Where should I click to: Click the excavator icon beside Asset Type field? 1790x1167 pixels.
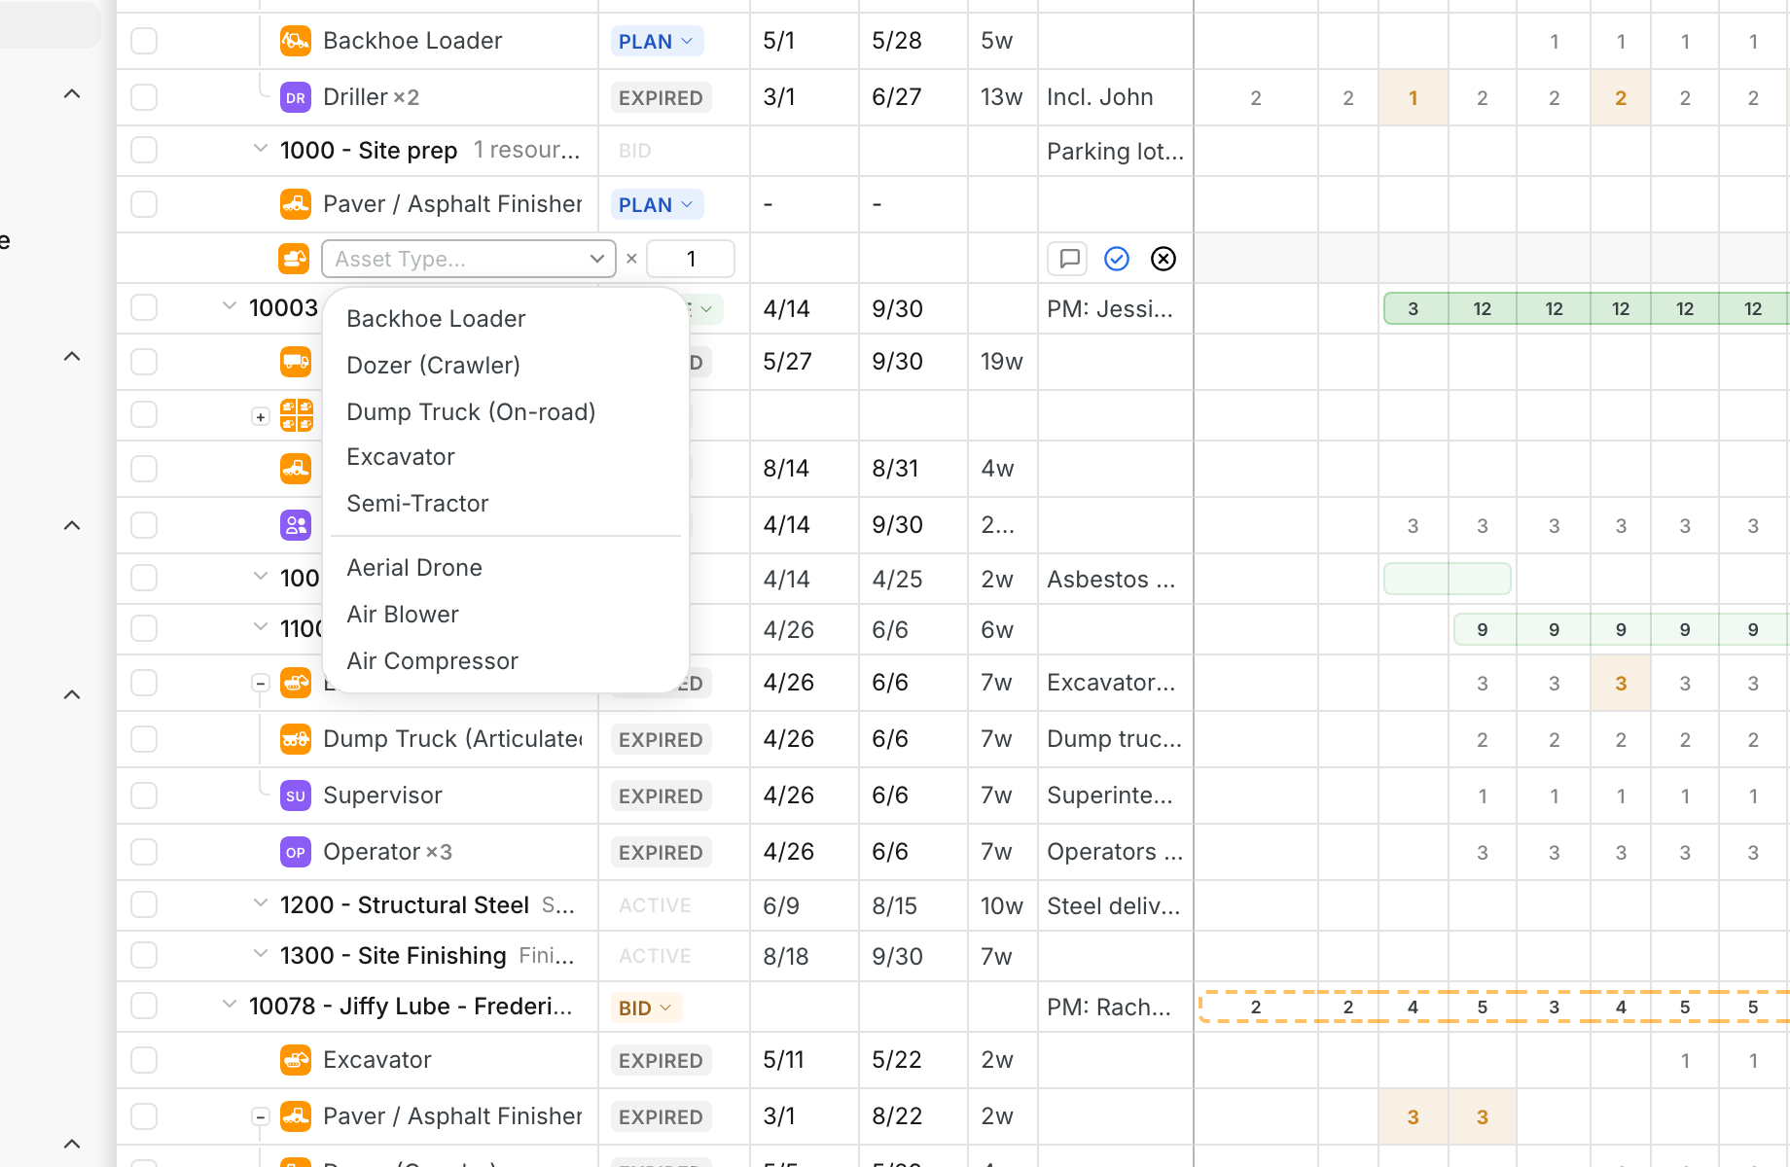294,259
